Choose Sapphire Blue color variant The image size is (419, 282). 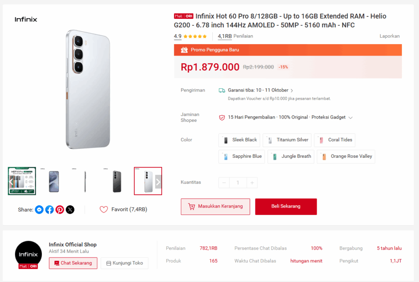(x=242, y=157)
